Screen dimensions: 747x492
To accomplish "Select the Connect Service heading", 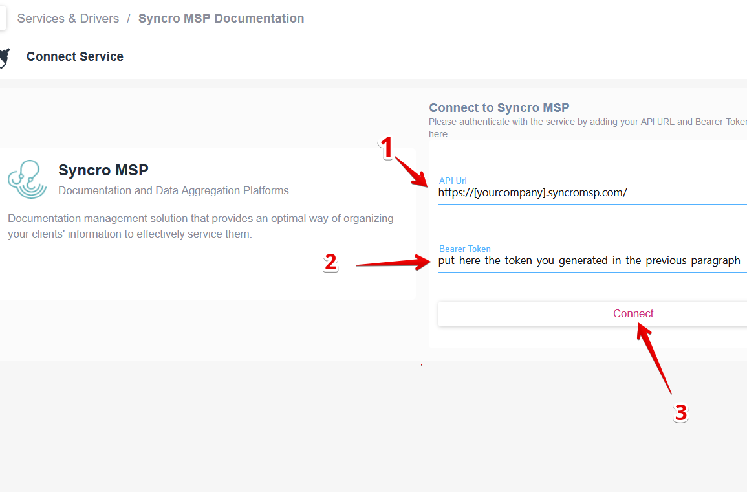I will click(x=75, y=57).
